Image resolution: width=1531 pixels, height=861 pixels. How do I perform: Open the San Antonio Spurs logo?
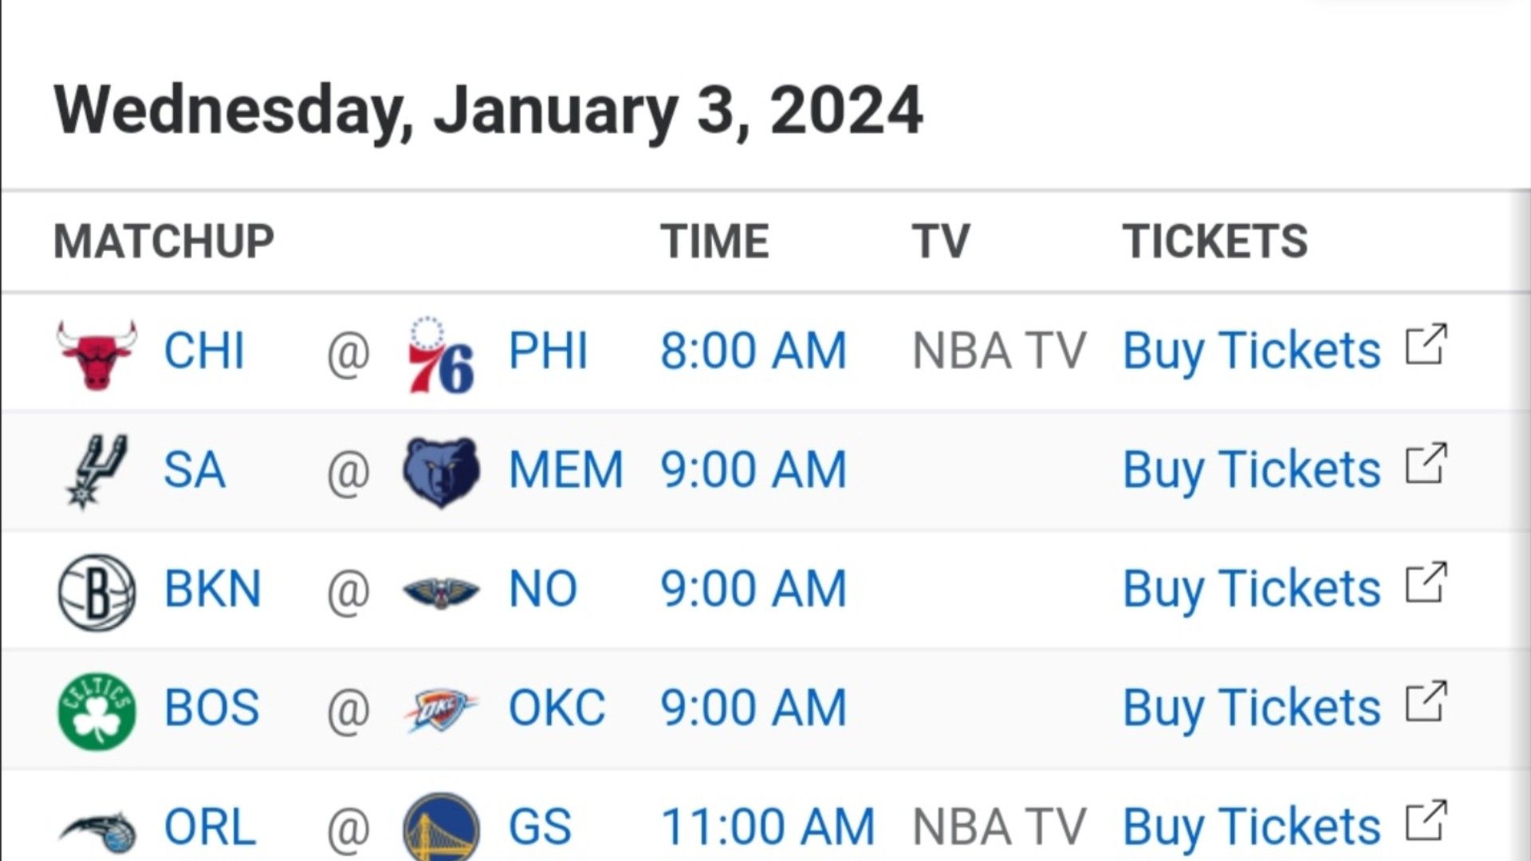(x=95, y=471)
